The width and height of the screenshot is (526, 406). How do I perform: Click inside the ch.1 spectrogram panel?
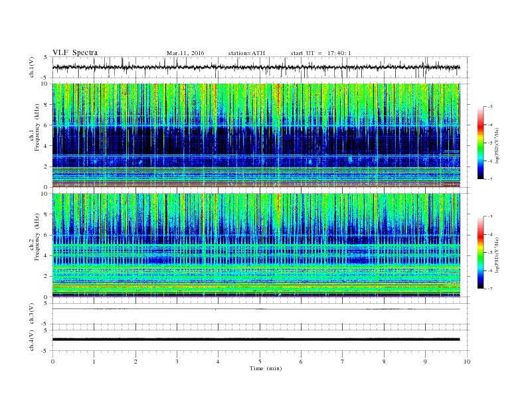point(256,135)
